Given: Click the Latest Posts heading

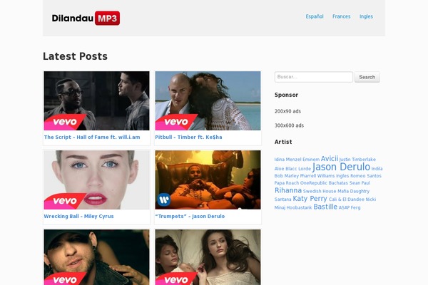Looking at the screenshot, I should click(75, 56).
